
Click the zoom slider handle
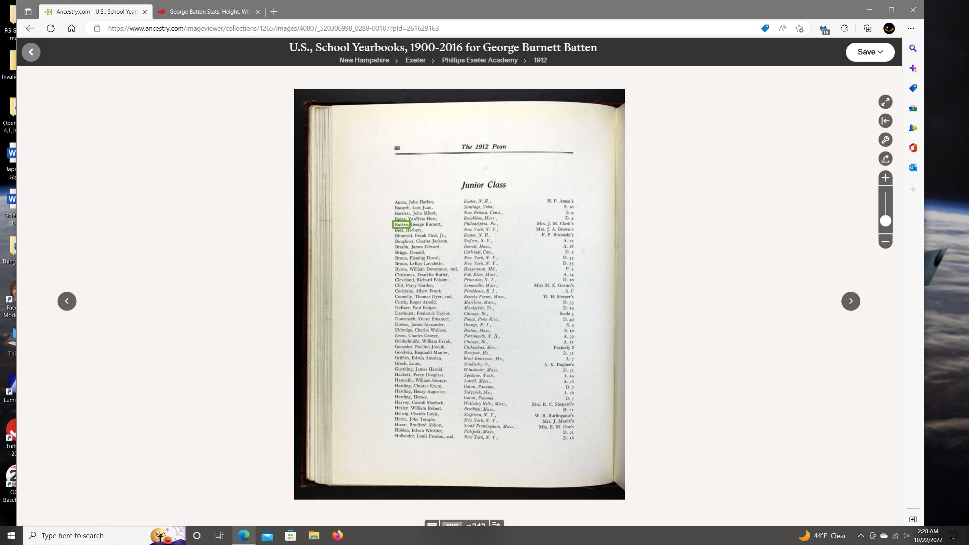(885, 221)
